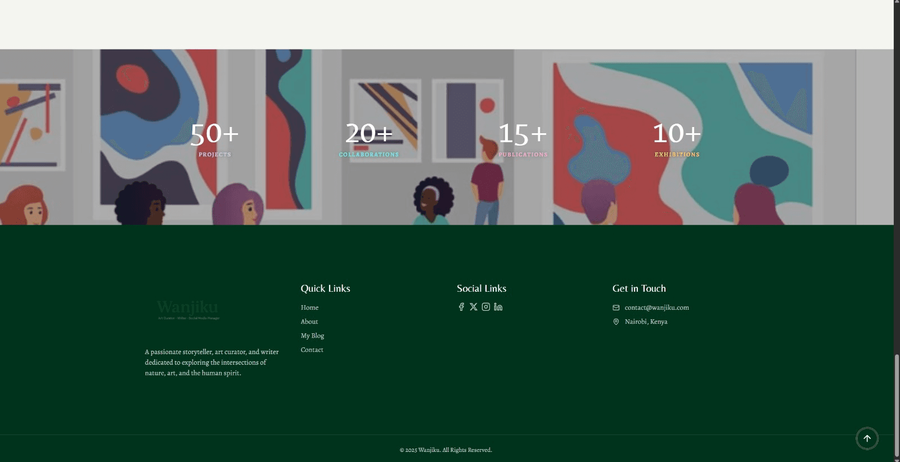900x462 pixels.
Task: Click the contact@wanjiku.com email address
Action: [x=656, y=307]
